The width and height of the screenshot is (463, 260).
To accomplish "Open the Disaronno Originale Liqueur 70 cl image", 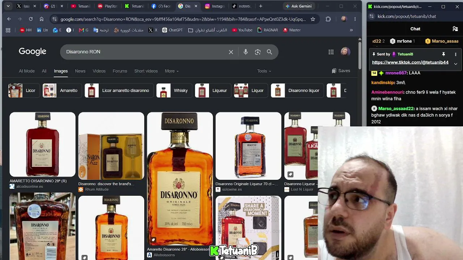I will (248, 146).
